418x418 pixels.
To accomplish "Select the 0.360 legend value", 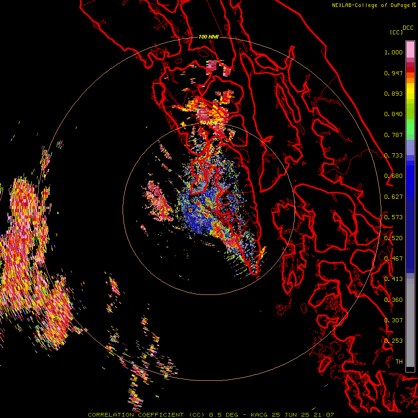I will click(393, 300).
